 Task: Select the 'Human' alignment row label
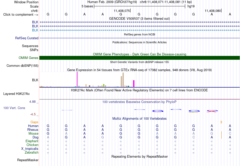click(x=33, y=126)
